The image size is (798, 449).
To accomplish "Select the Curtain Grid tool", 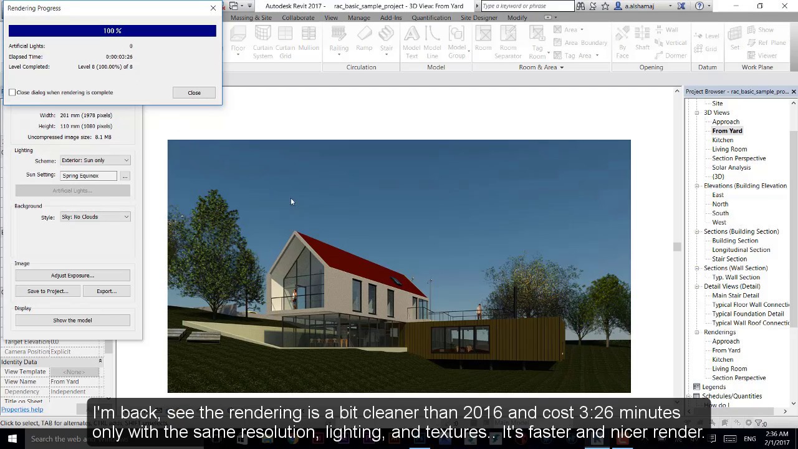I will click(285, 42).
